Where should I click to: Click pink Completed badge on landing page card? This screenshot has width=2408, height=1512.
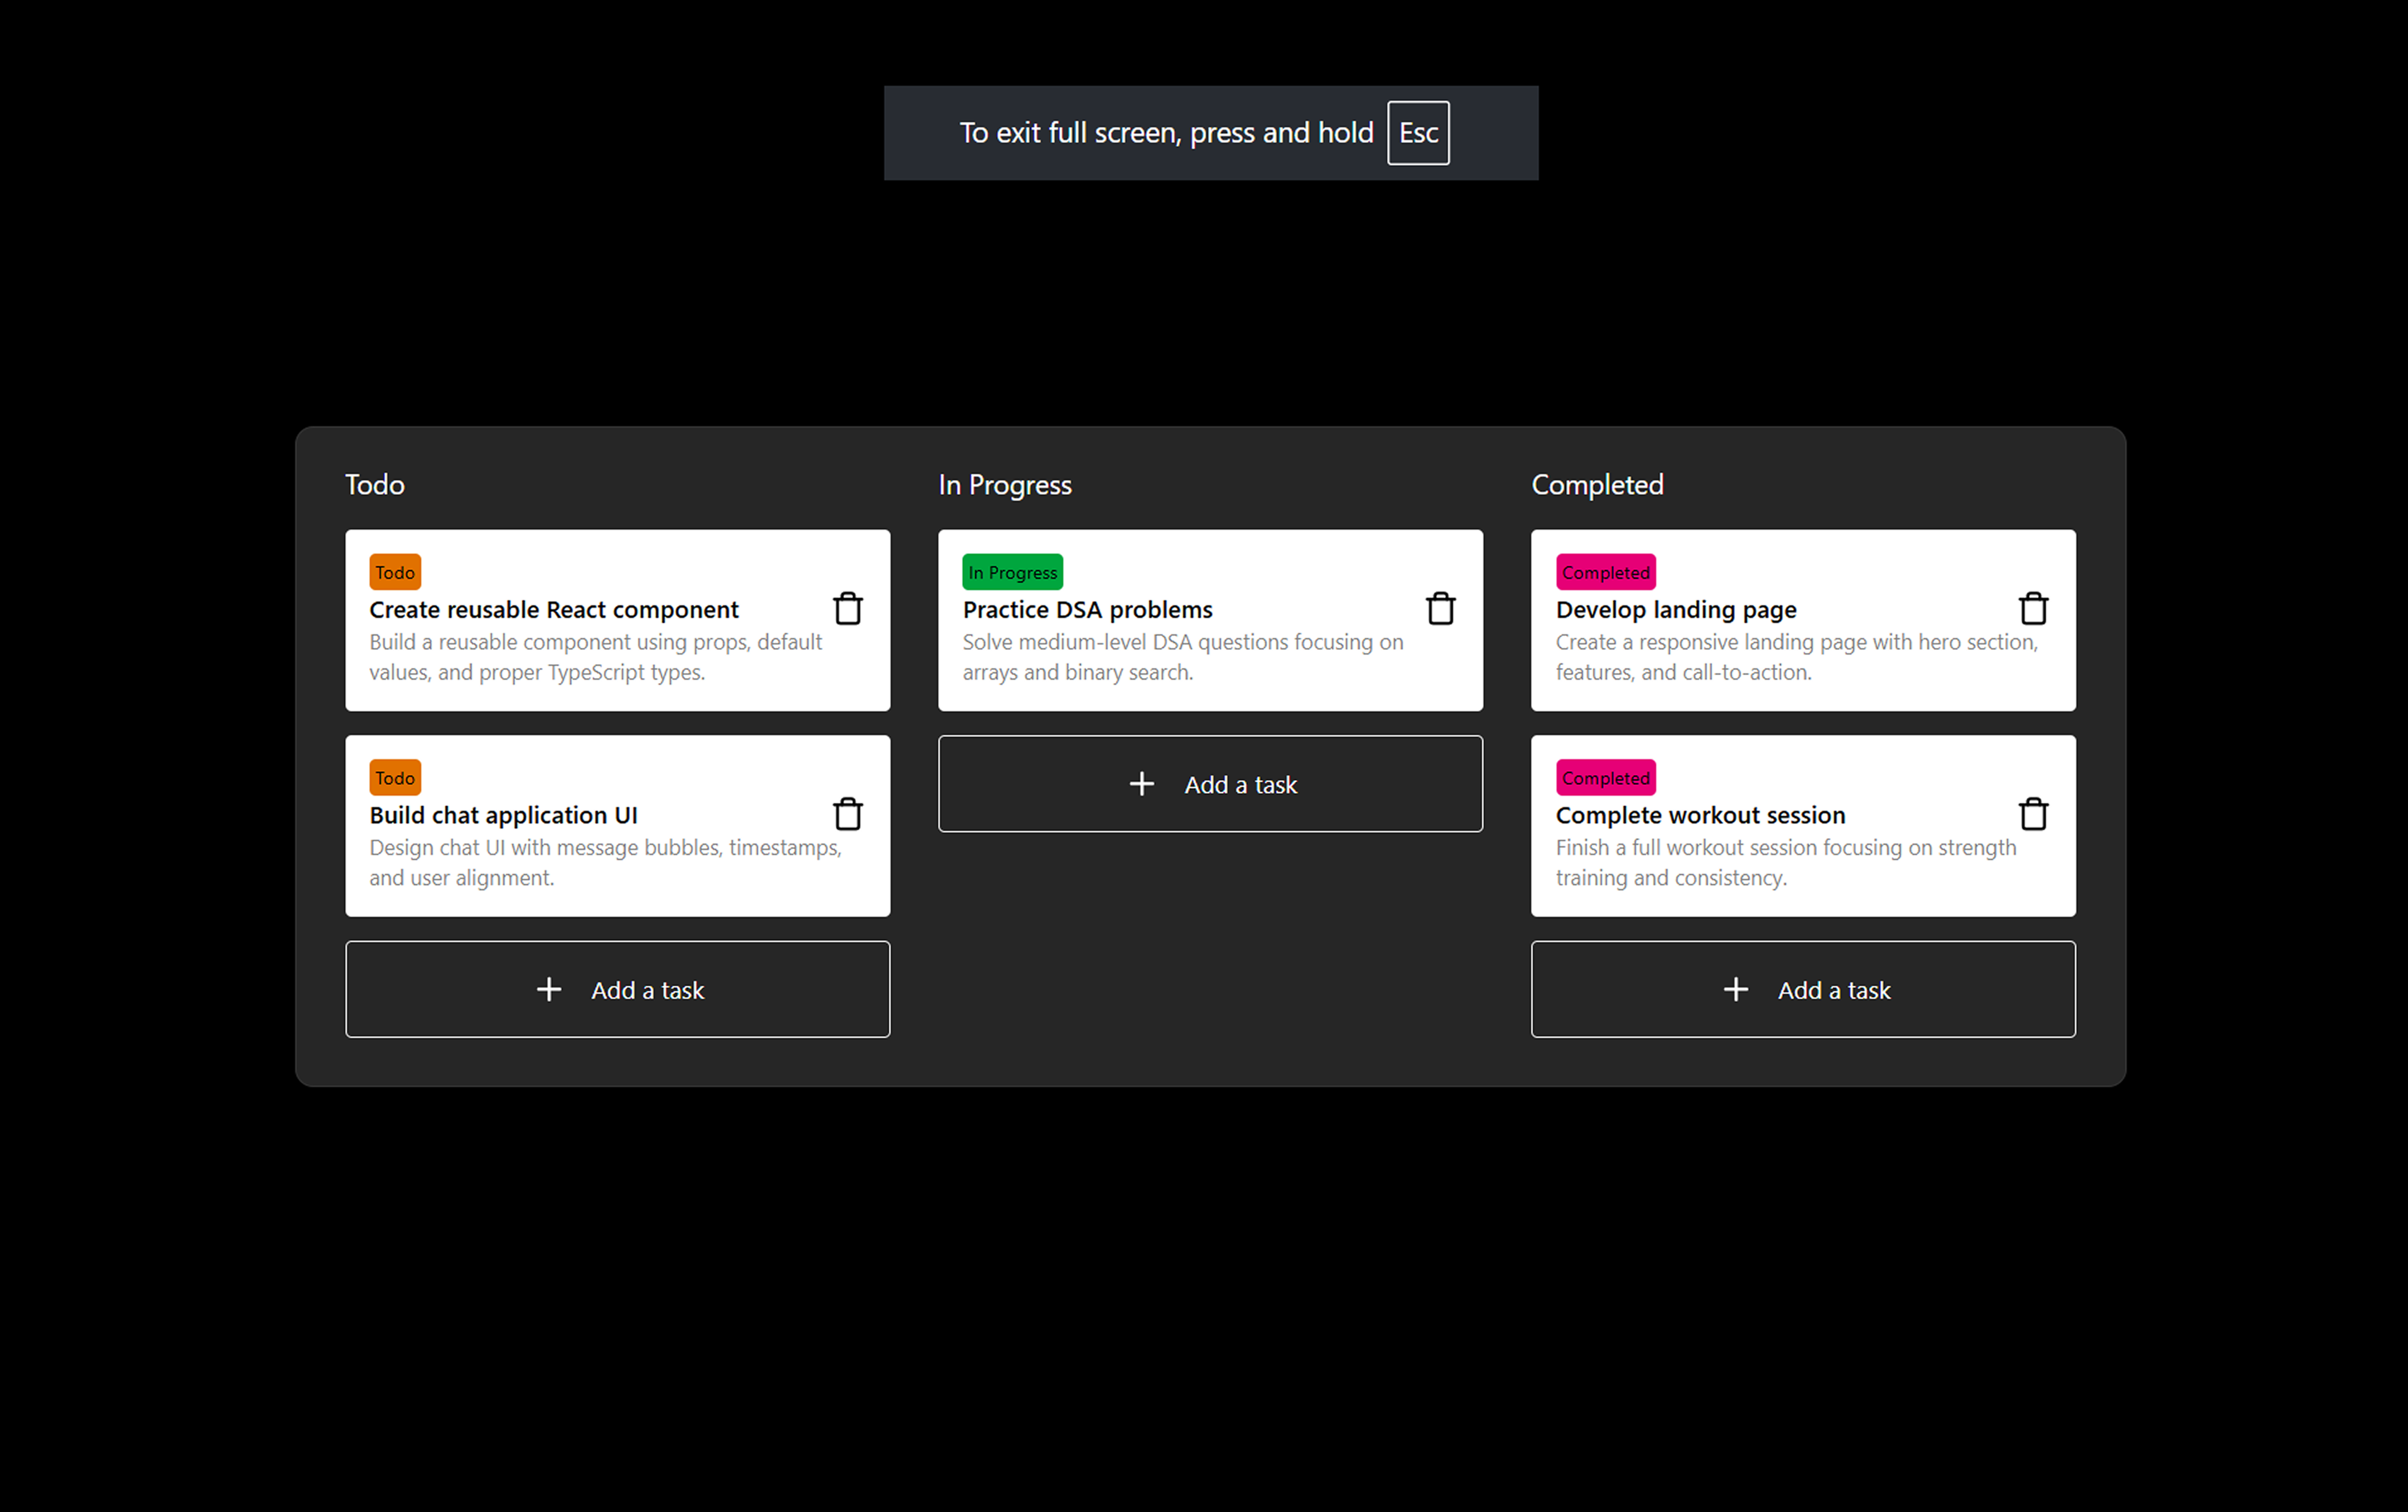(x=1605, y=572)
